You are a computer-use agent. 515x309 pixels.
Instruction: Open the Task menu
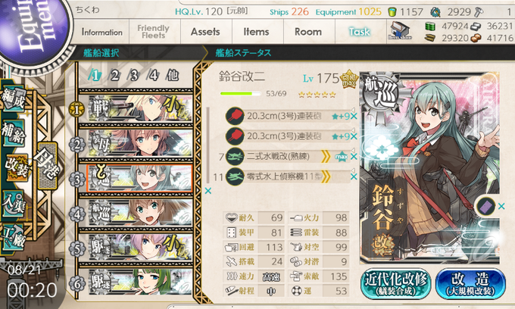360,32
